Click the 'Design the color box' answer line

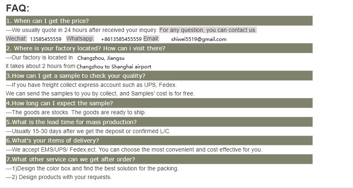(92, 168)
